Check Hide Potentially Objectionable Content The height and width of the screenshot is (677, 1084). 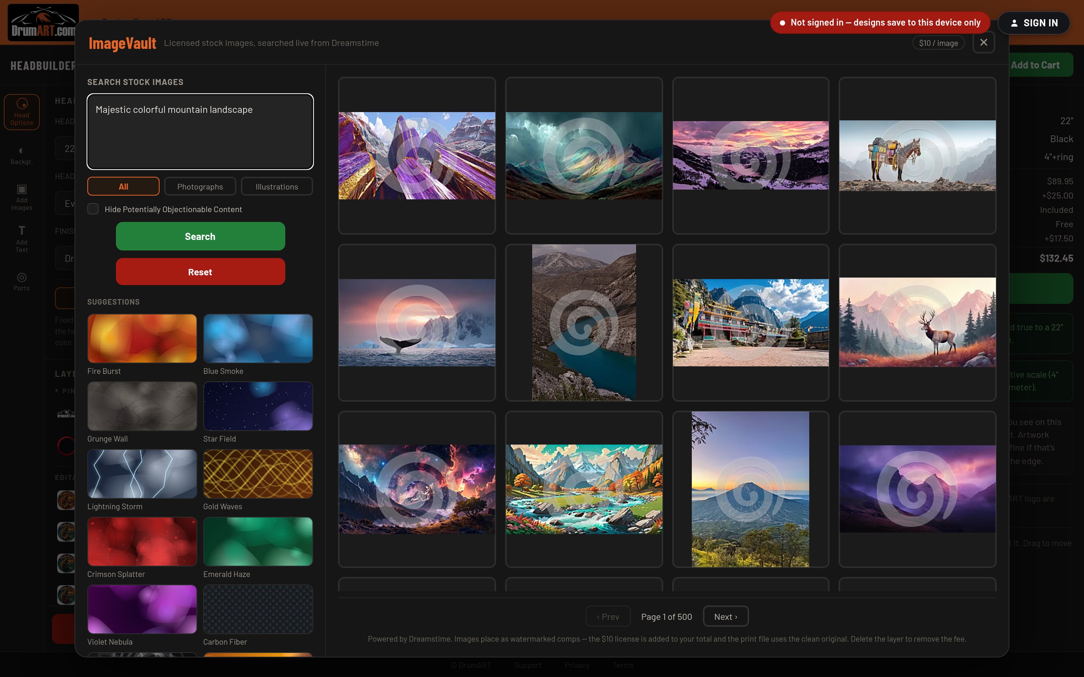pyautogui.click(x=93, y=209)
